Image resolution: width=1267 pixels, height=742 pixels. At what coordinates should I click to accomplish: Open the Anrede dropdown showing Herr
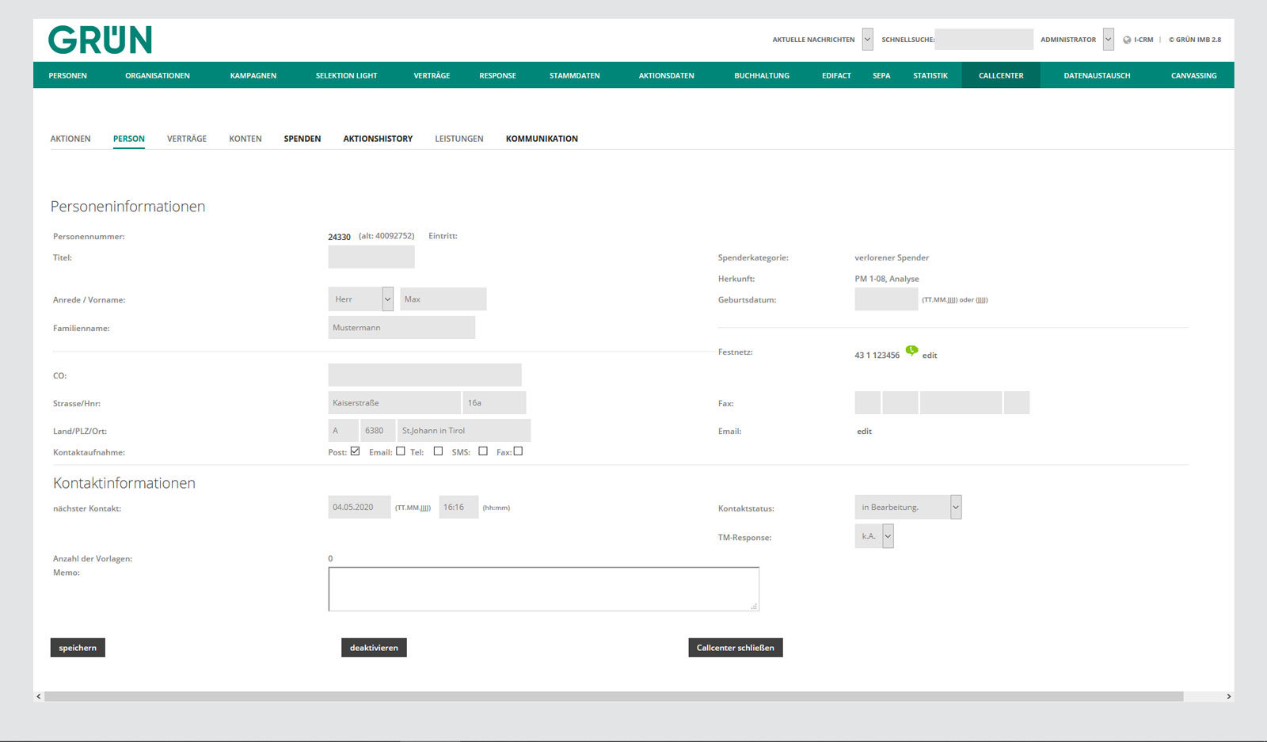point(360,299)
